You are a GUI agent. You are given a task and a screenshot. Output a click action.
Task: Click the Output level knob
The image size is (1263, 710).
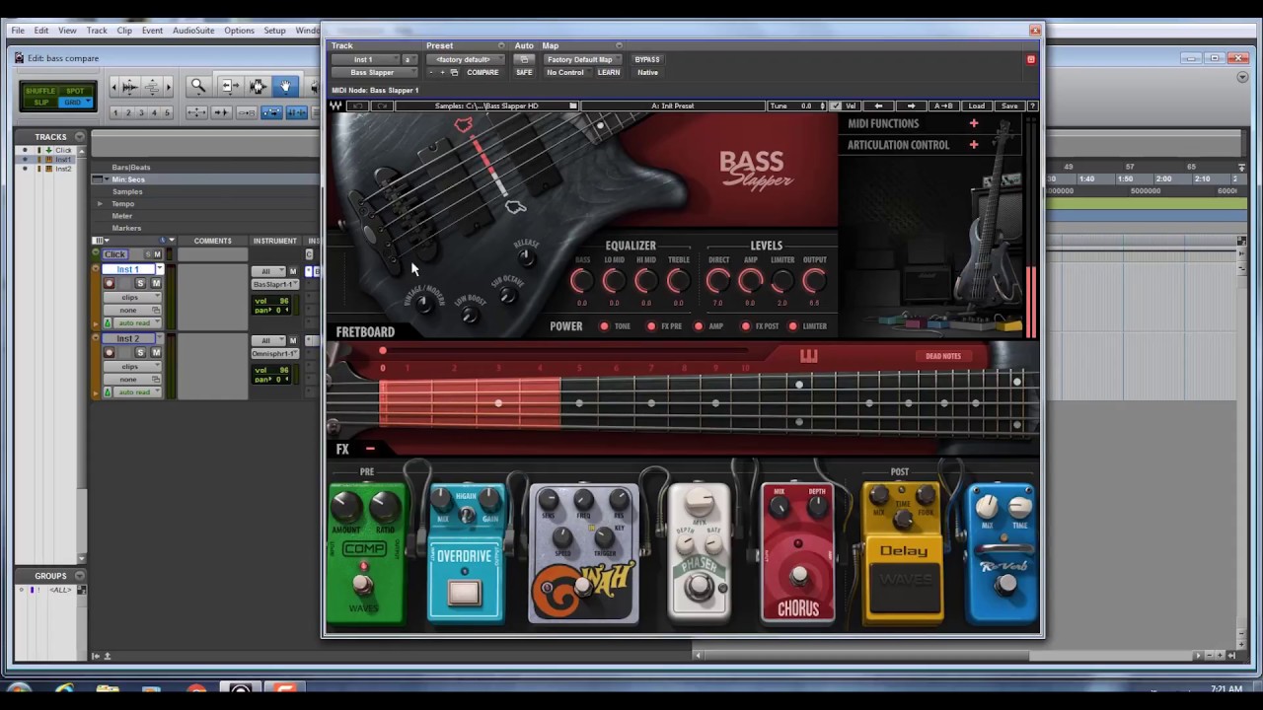814,281
